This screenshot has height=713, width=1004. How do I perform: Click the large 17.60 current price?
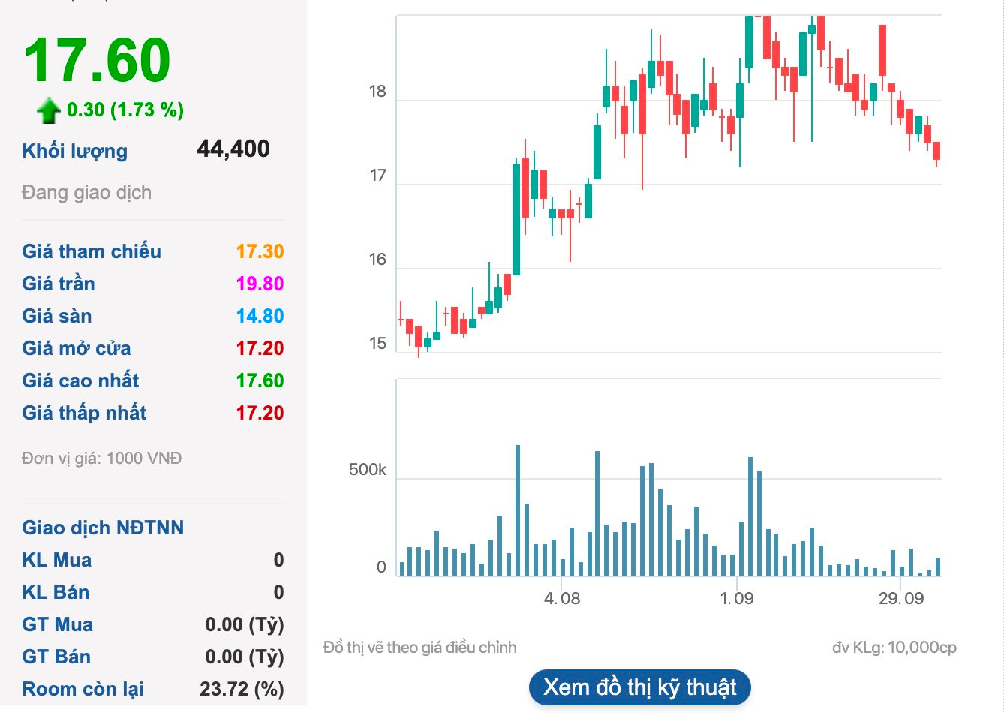98,60
